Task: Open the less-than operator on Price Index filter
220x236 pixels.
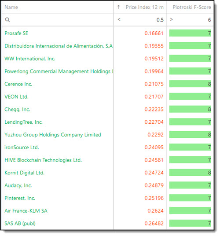Action: click(119, 19)
